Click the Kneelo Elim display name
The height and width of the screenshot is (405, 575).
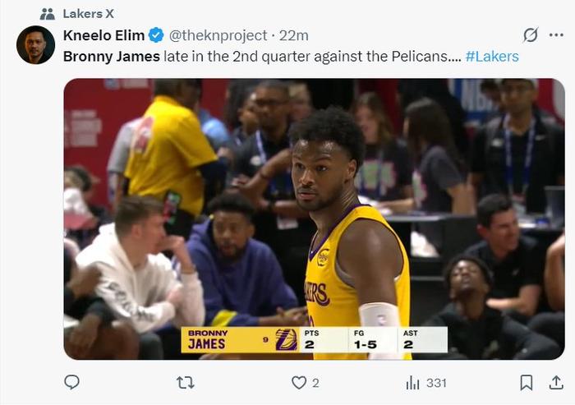point(103,35)
